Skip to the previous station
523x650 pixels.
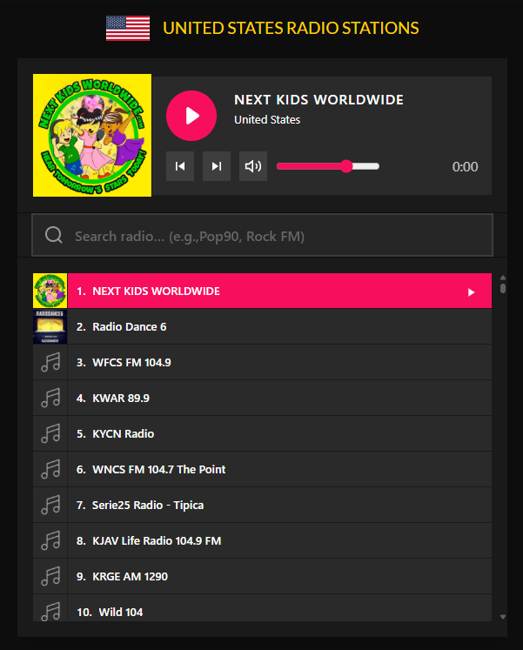pos(180,166)
